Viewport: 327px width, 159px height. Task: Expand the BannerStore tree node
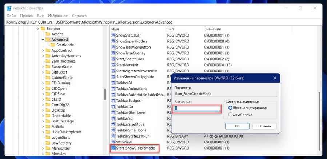point(43,67)
